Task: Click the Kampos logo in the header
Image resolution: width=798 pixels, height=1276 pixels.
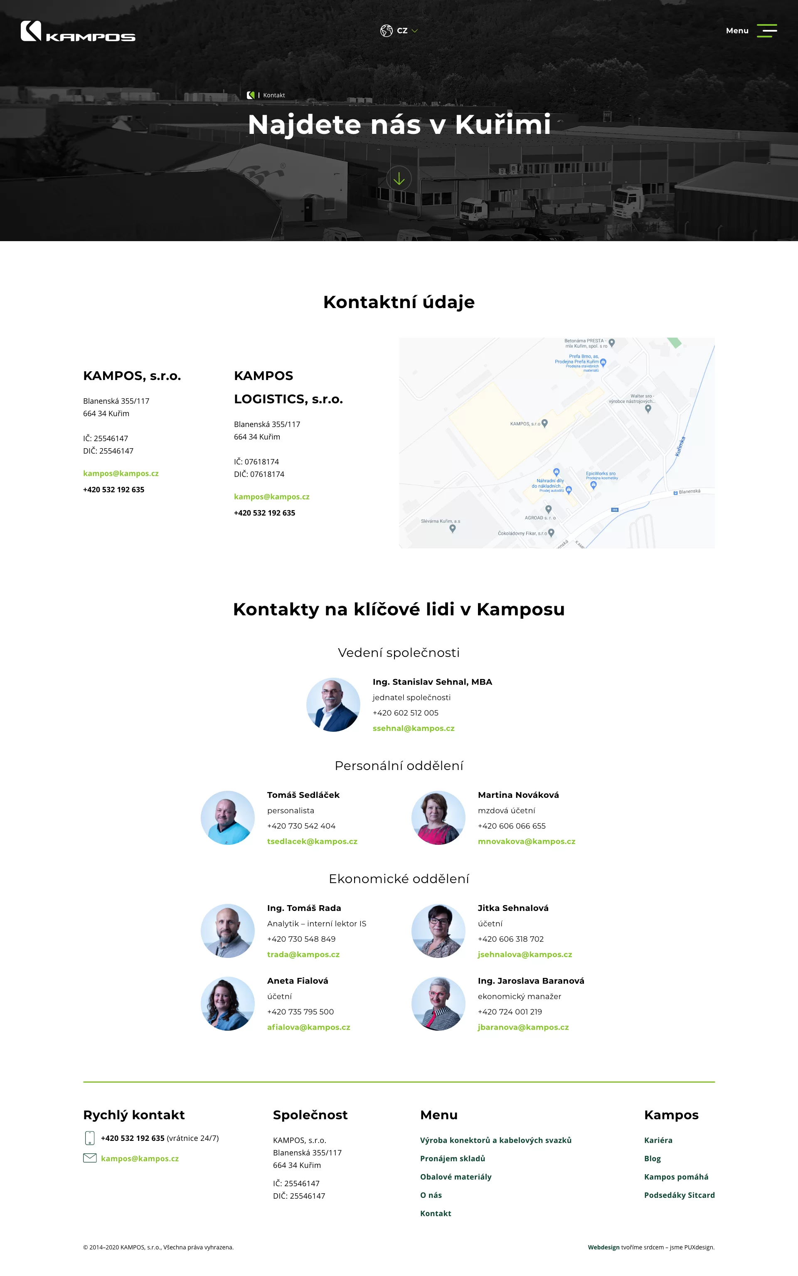Action: [78, 31]
